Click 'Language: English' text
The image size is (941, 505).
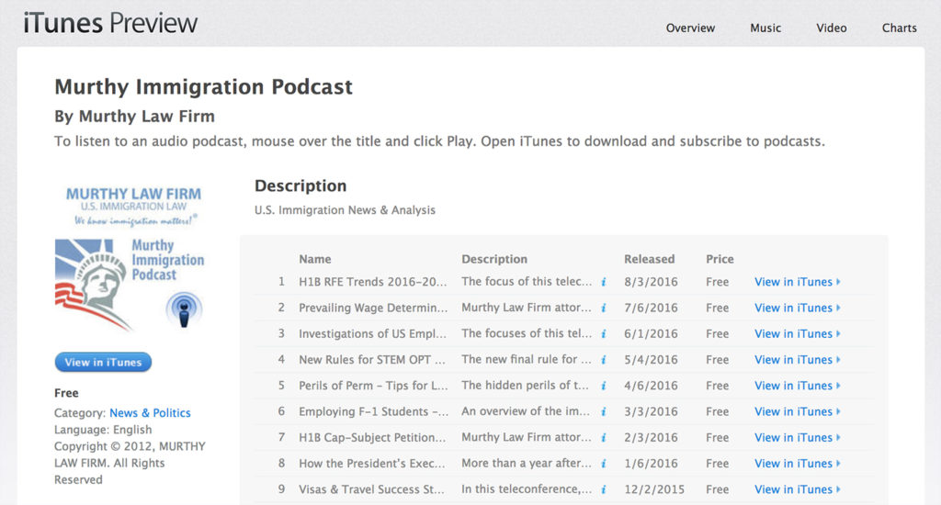pos(103,430)
